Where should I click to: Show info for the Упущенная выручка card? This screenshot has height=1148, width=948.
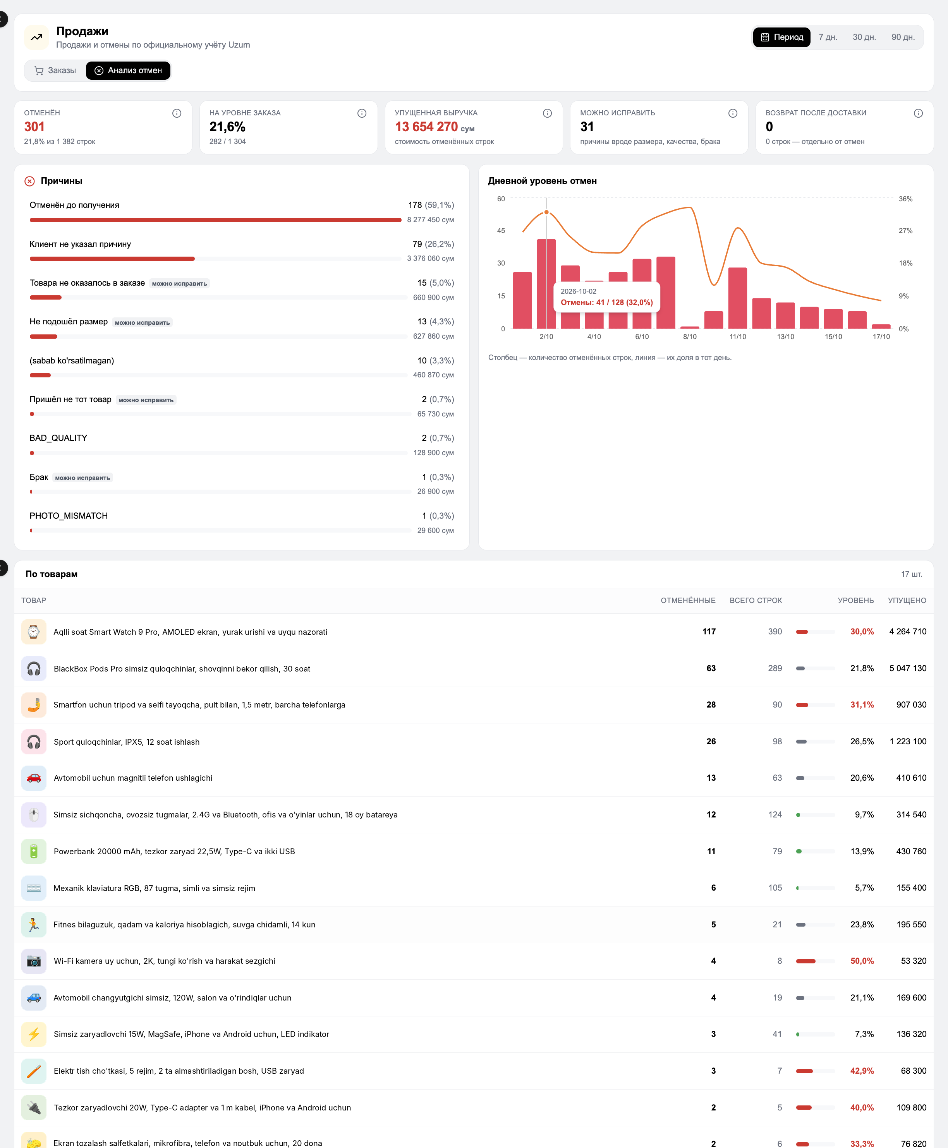[547, 113]
